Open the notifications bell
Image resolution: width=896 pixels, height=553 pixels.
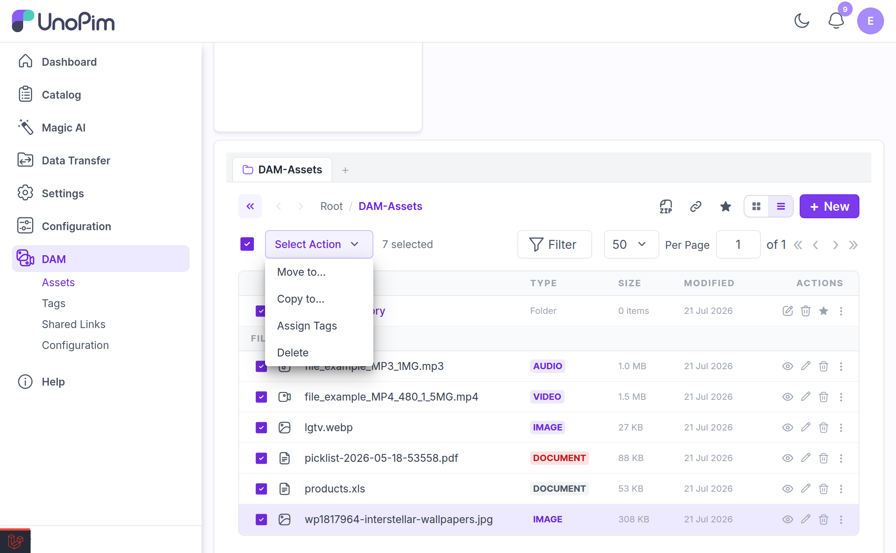(836, 21)
